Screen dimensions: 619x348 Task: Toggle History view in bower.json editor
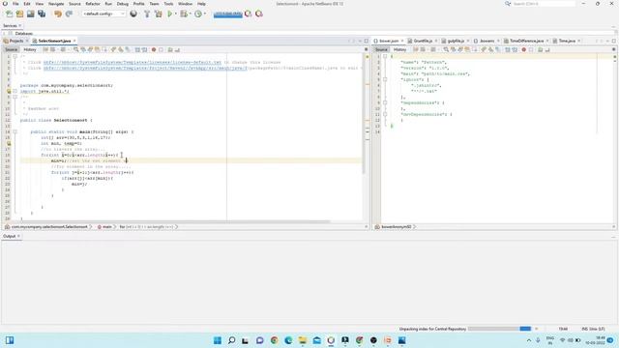click(399, 49)
